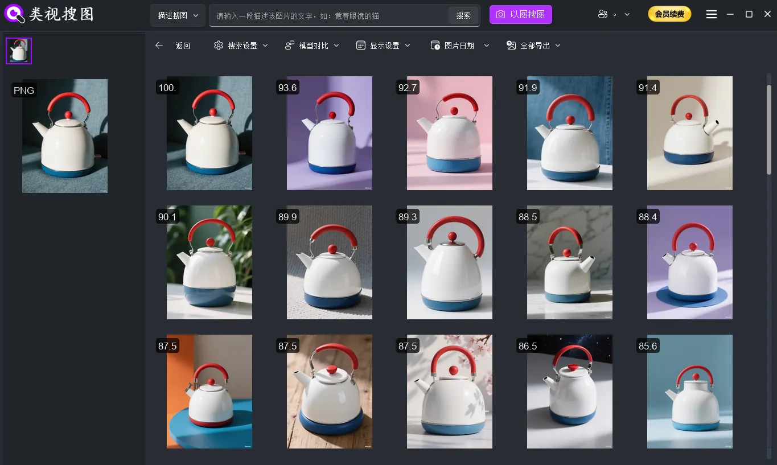Click the back arrow next to 返回
Screen dimensions: 777x465
pyautogui.click(x=159, y=46)
